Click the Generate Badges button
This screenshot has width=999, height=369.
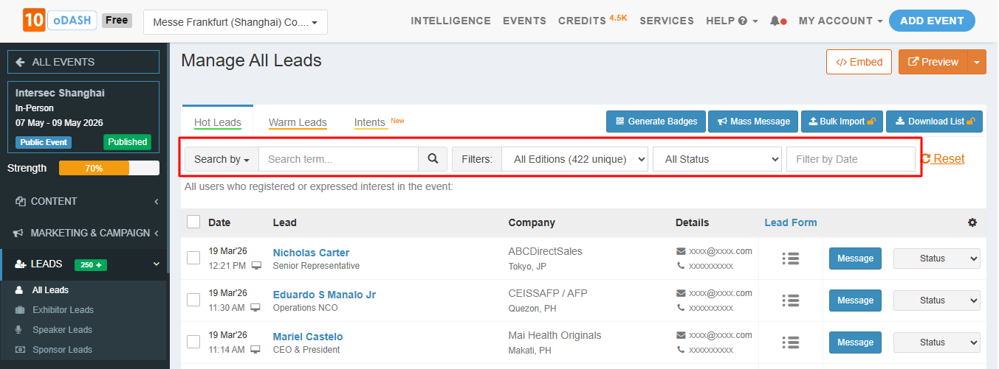[x=656, y=122]
